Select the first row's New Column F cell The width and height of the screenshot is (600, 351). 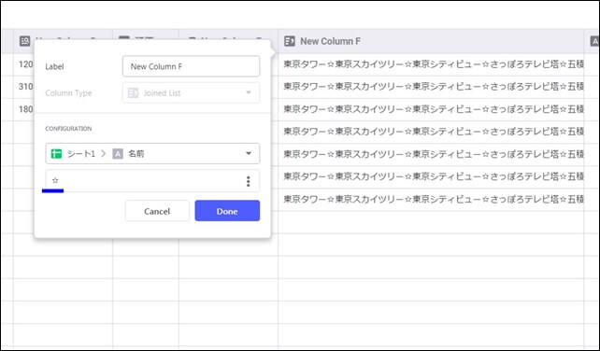(x=431, y=64)
